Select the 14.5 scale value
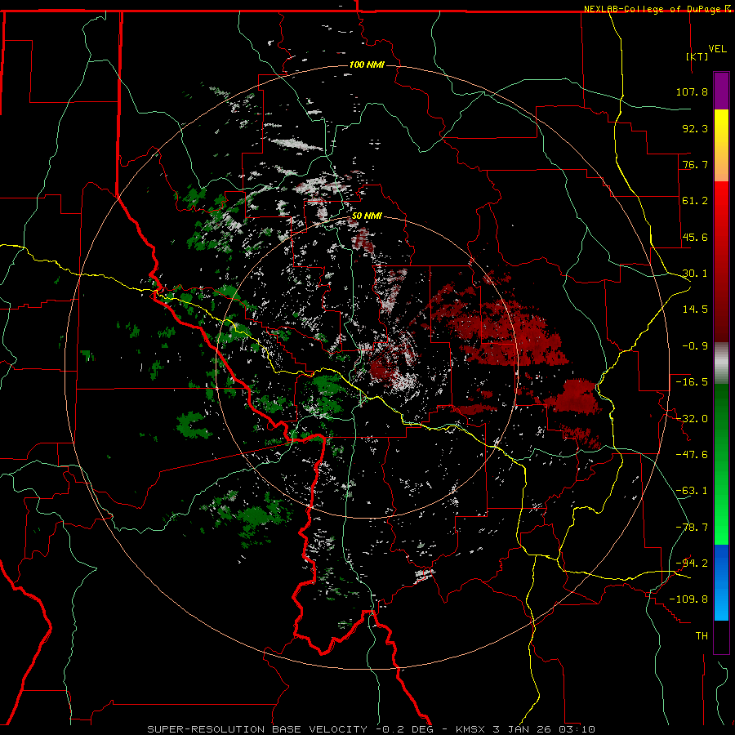The width and height of the screenshot is (735, 735). pos(695,310)
